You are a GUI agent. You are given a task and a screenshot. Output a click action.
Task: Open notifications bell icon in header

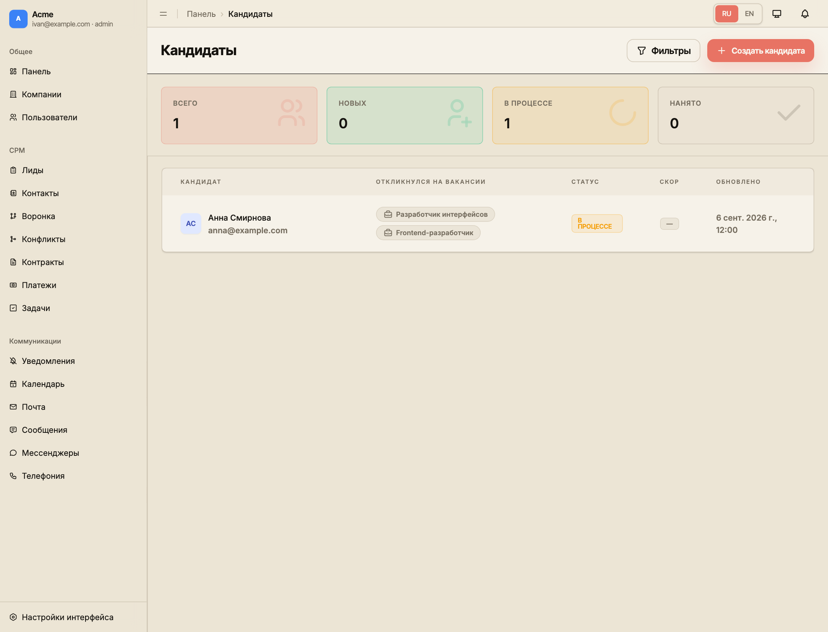pos(805,14)
